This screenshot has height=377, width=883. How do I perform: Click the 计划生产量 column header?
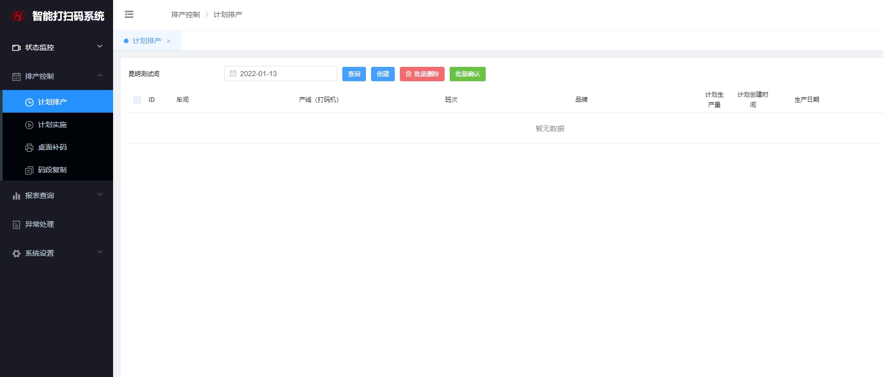714,100
